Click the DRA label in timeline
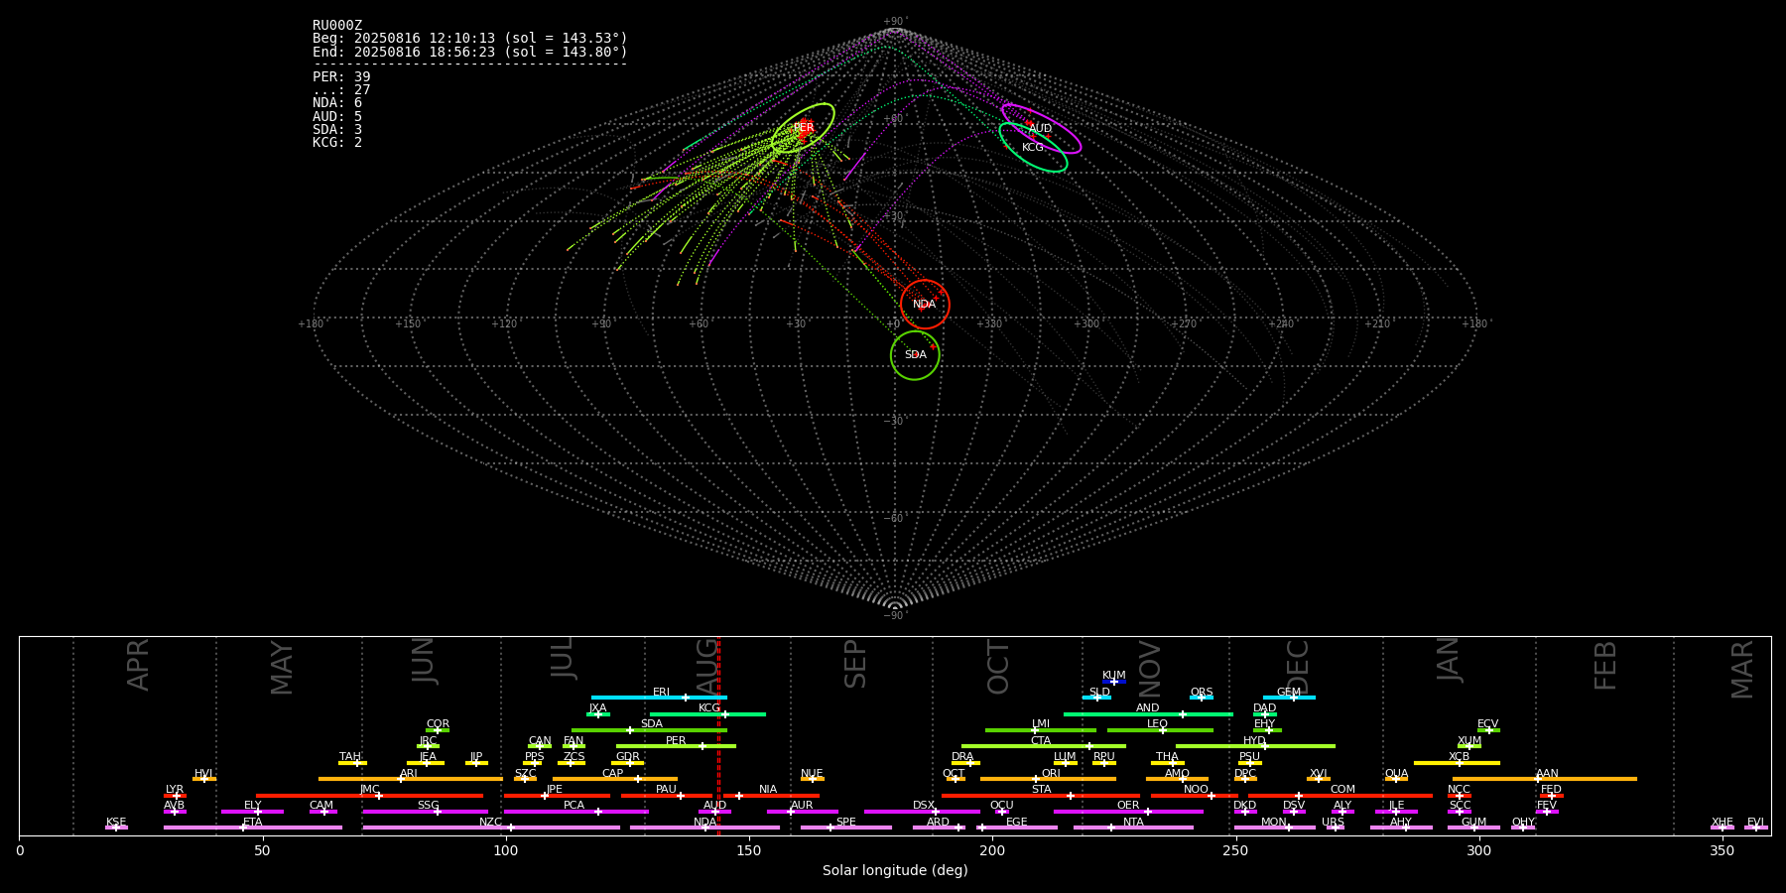This screenshot has height=893, width=1786. tap(962, 757)
